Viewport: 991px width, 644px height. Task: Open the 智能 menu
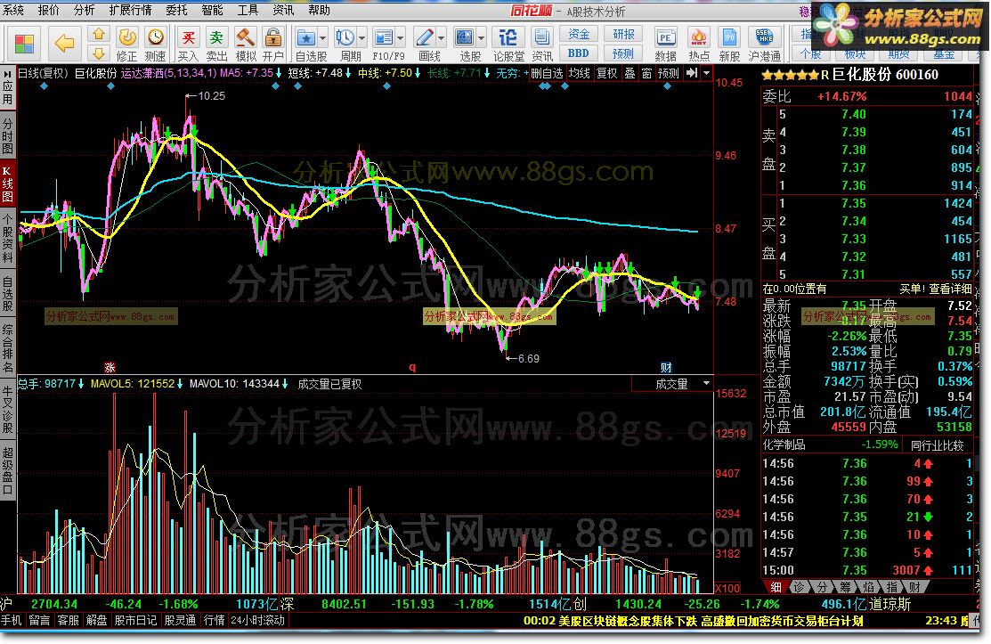pyautogui.click(x=212, y=10)
